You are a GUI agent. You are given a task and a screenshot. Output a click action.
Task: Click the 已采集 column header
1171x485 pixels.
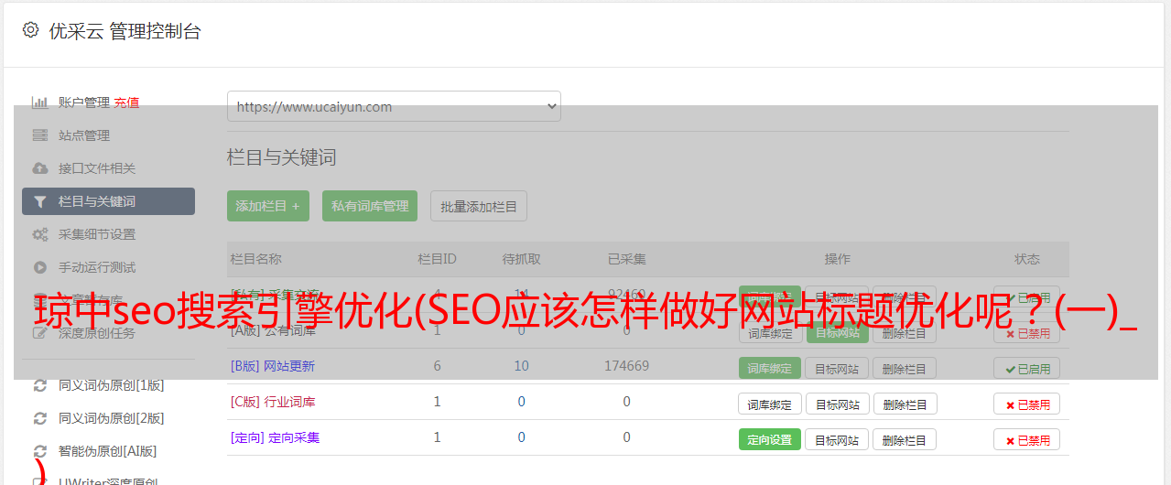point(627,259)
